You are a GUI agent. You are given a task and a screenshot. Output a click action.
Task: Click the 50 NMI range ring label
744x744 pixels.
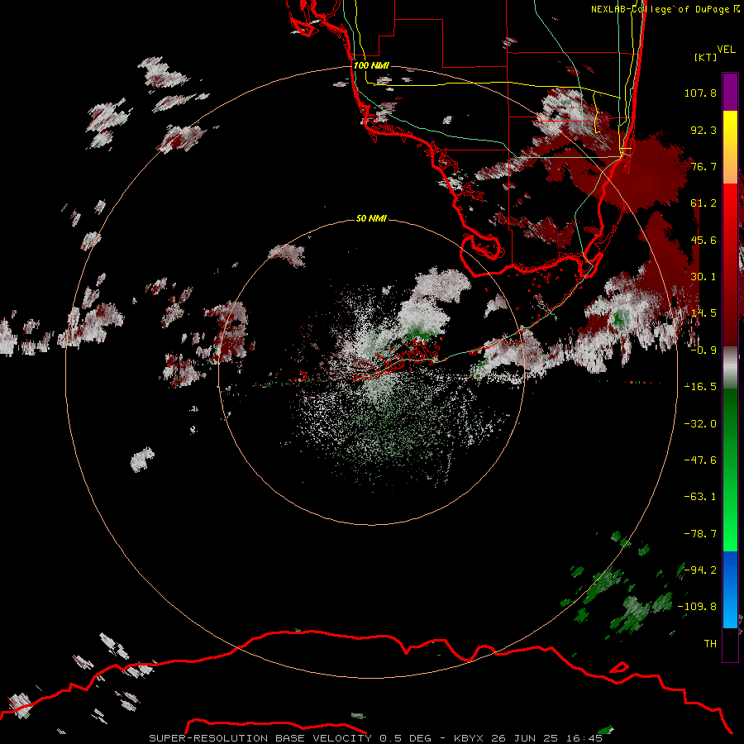(x=371, y=218)
